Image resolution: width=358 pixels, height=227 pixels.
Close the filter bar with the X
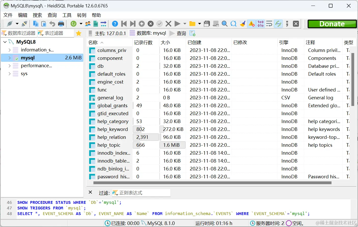click(x=90, y=192)
